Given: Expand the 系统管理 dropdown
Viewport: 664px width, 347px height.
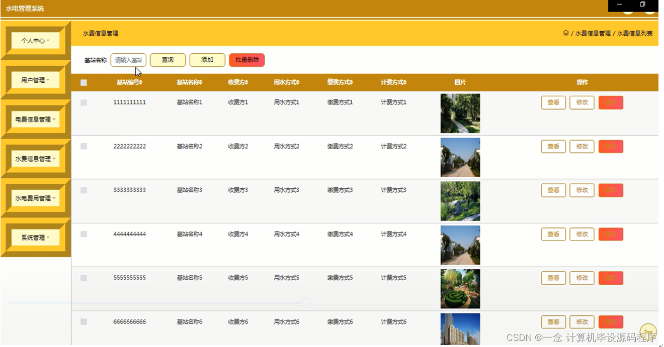Looking at the screenshot, I should click(34, 237).
